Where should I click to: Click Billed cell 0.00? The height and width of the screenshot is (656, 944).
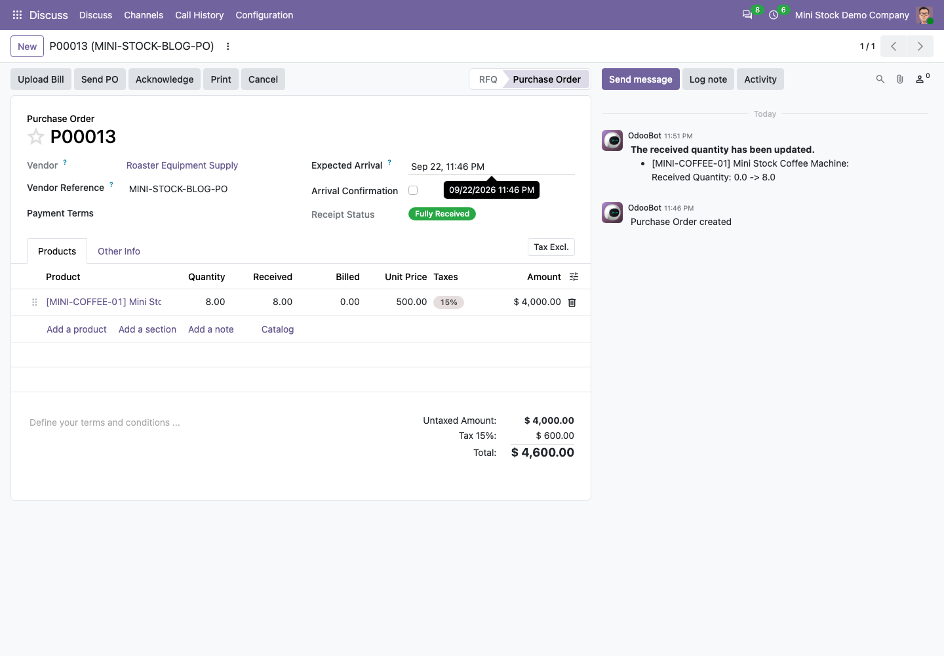pyautogui.click(x=350, y=302)
